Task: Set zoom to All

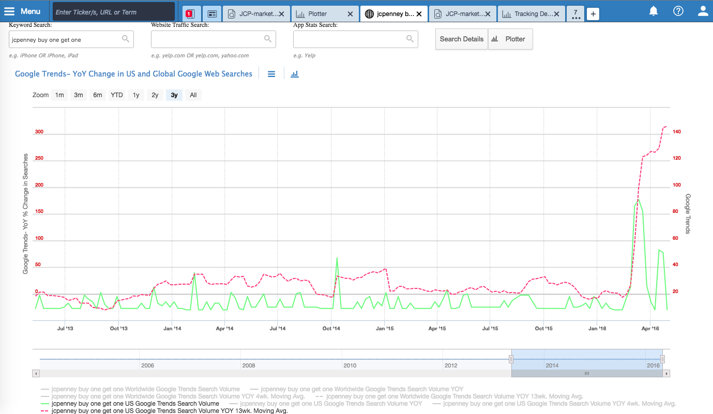Action: pos(193,95)
